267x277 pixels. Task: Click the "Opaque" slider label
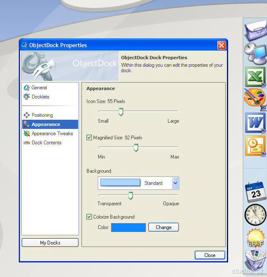tap(171, 204)
